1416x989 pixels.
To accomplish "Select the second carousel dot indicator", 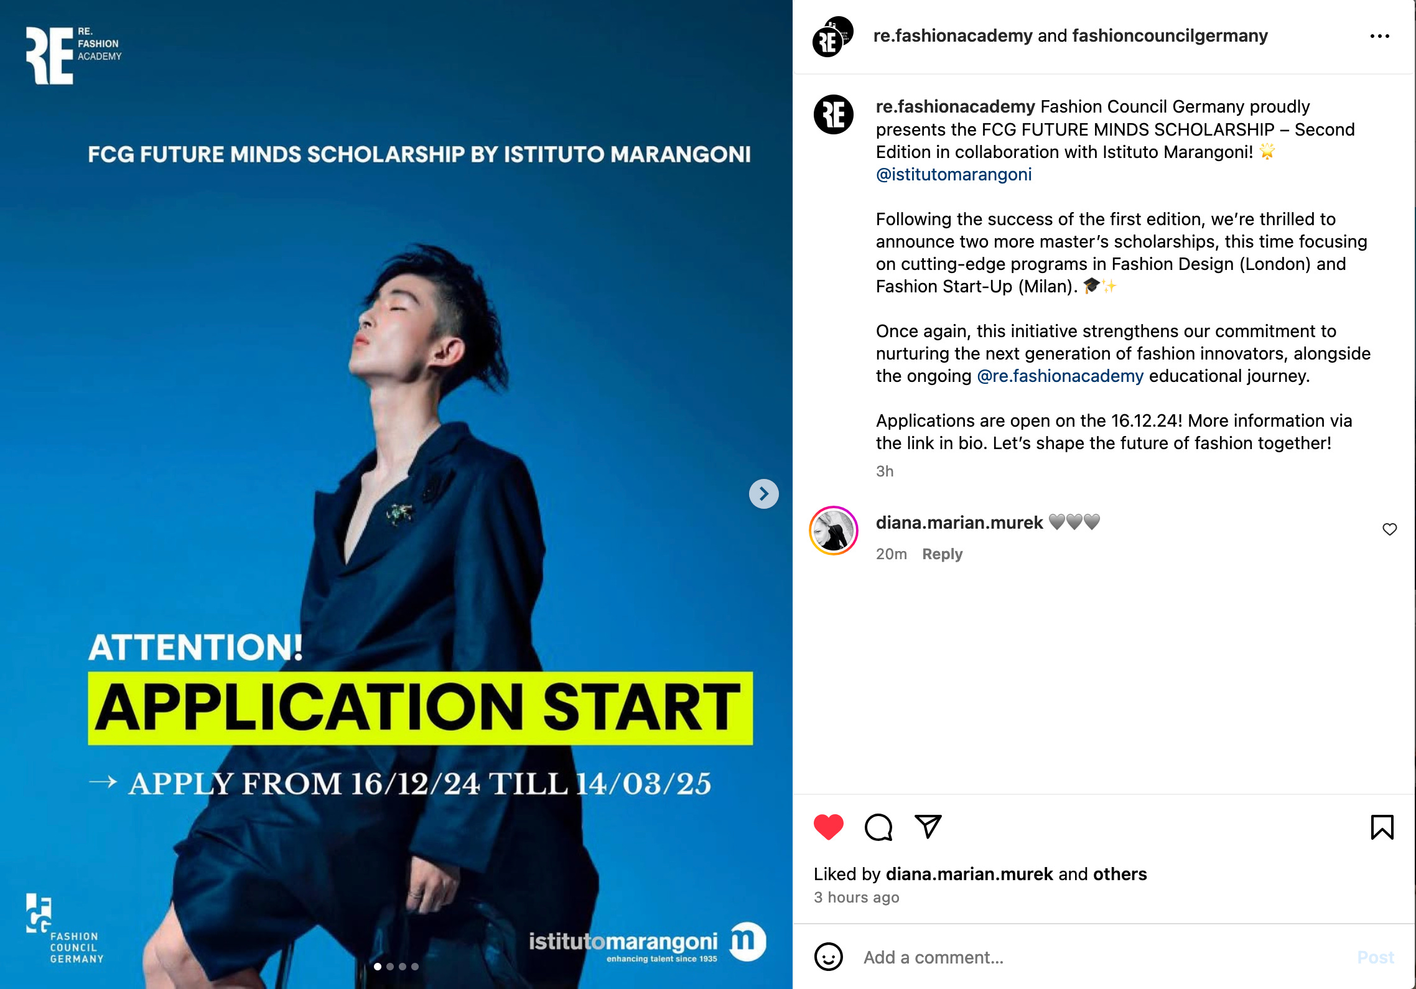I will tap(390, 967).
